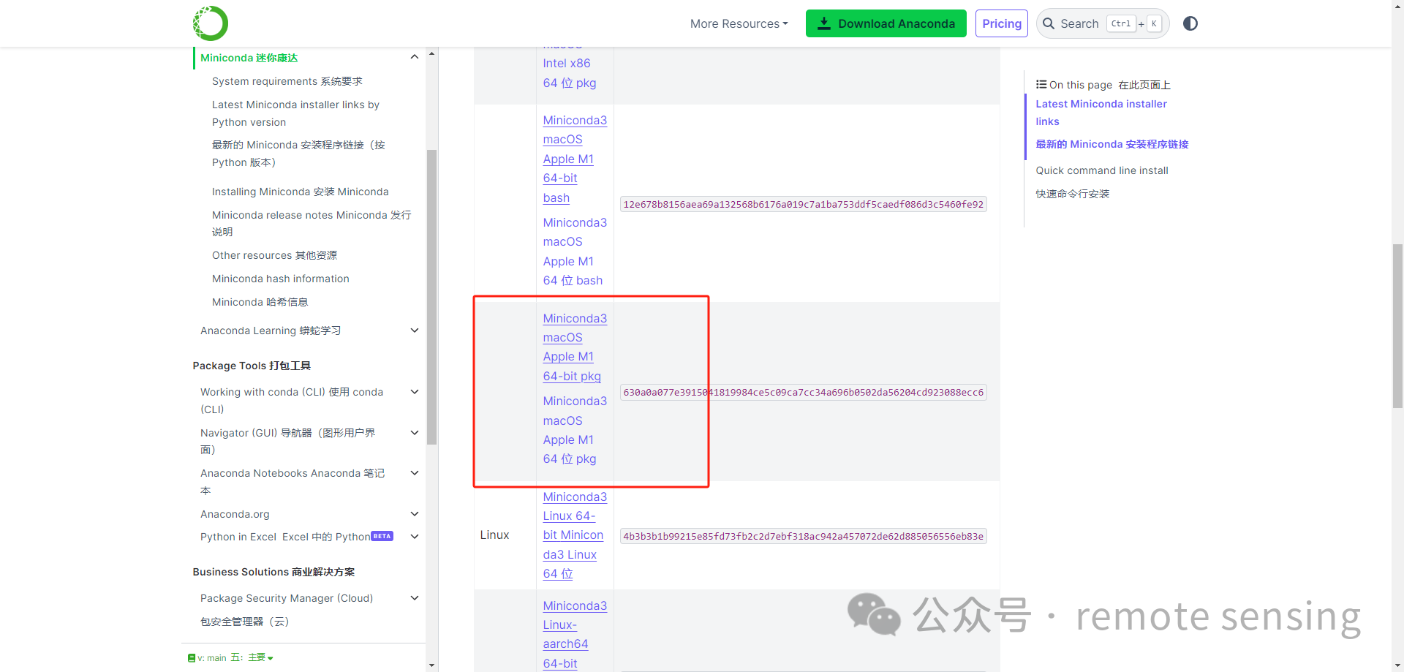
Task: Open the search box
Action: [x=1103, y=23]
